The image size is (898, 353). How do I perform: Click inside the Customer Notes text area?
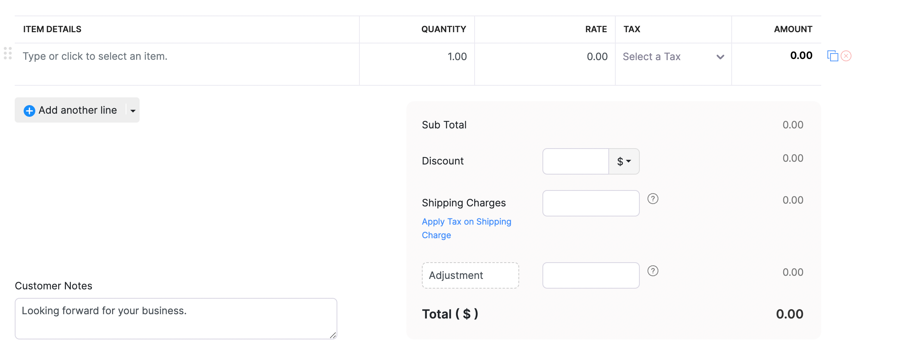coord(176,318)
